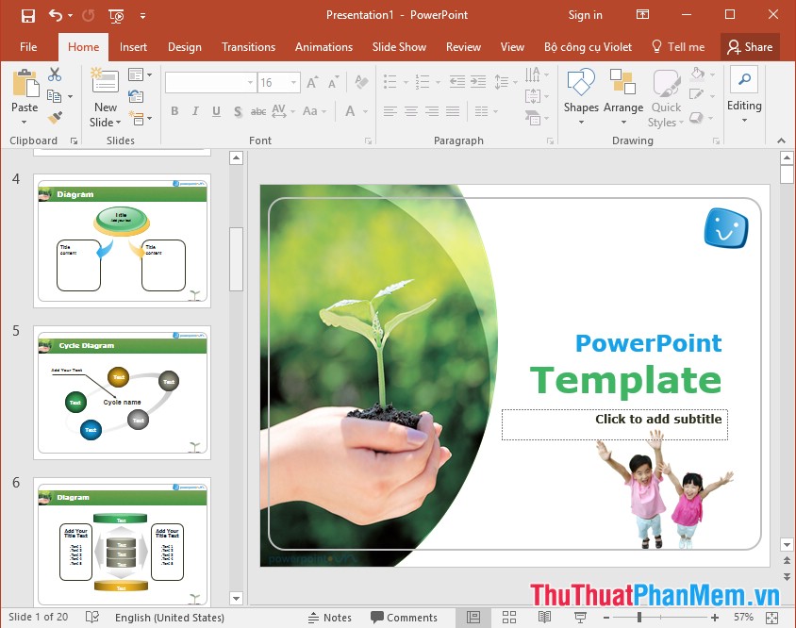Open the Animations tab
Viewport: 796px width, 628px height.
pos(323,47)
